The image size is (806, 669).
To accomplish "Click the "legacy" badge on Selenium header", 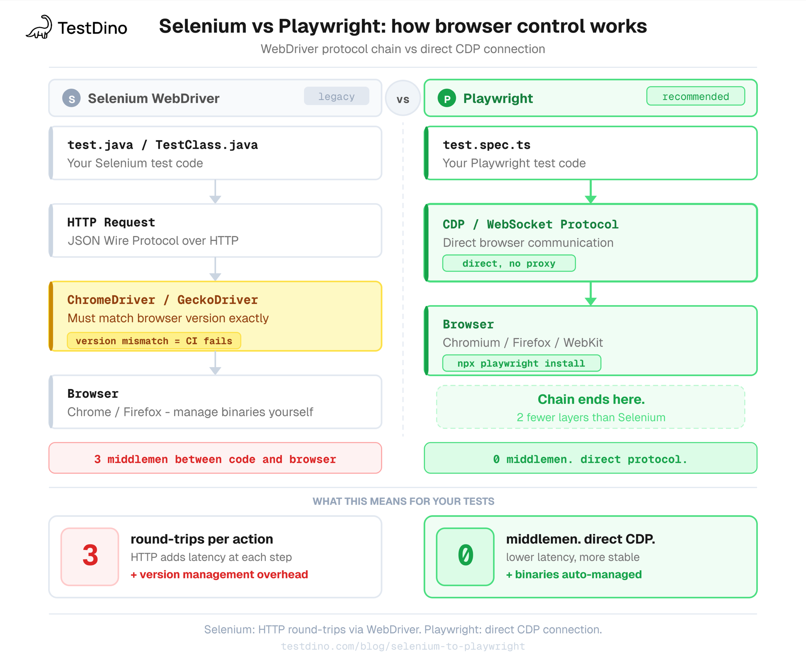I will (336, 96).
